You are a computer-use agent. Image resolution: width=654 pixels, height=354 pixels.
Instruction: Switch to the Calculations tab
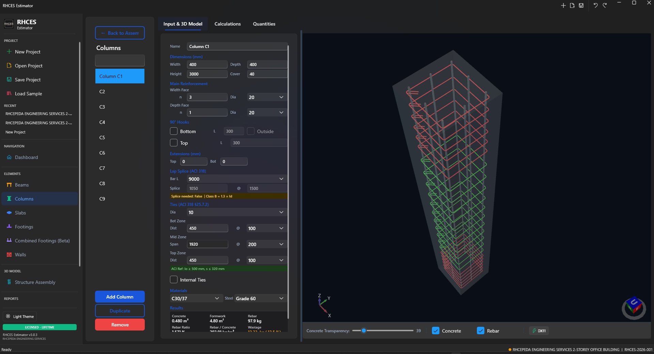point(228,24)
